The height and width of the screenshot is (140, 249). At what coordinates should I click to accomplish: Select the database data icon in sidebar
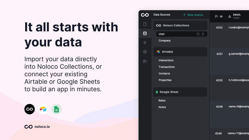click(x=145, y=33)
